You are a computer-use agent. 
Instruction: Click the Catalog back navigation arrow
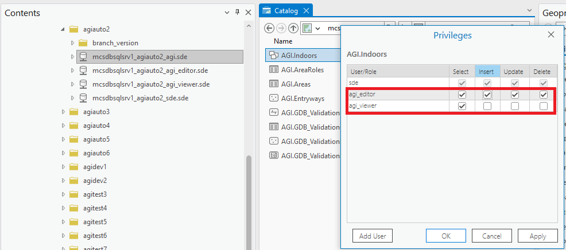[269, 28]
